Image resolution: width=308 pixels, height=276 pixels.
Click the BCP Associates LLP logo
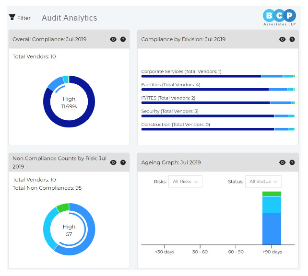[x=279, y=17]
